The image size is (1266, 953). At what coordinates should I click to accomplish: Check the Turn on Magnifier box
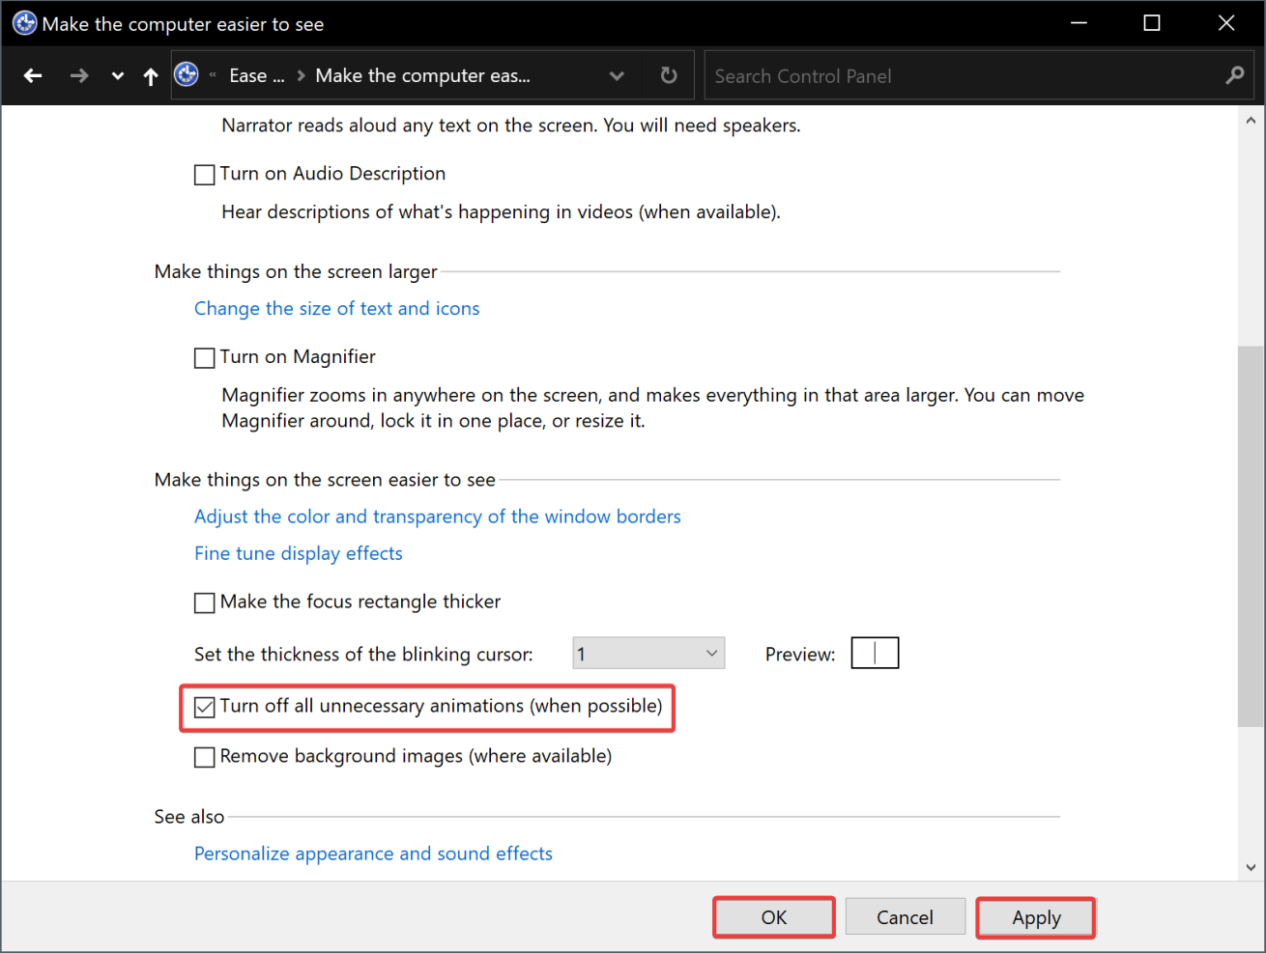point(205,358)
